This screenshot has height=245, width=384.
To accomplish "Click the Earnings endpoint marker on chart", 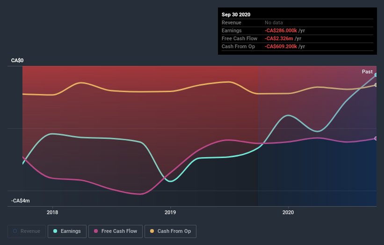I will (376, 75).
